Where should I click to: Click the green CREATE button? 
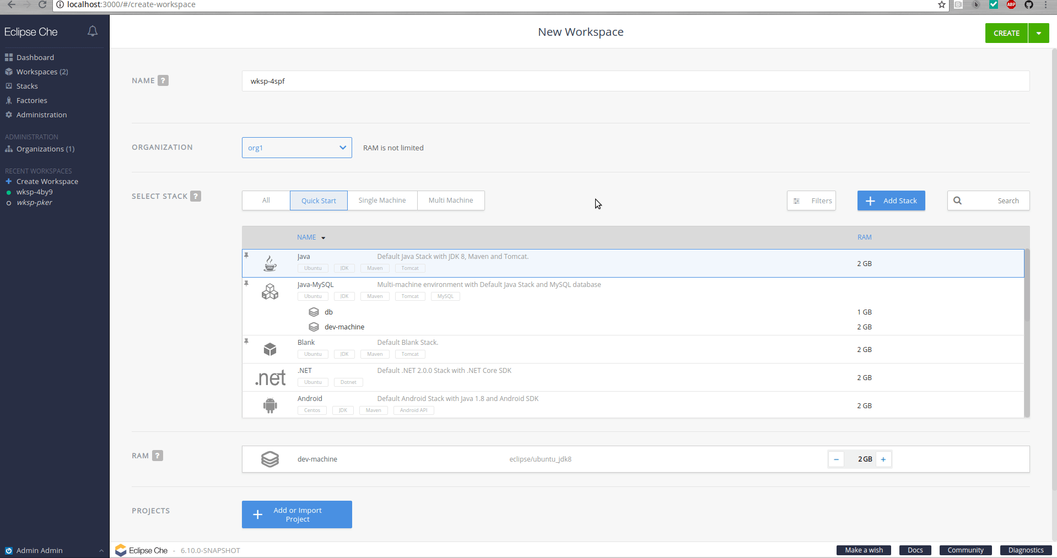click(1006, 33)
